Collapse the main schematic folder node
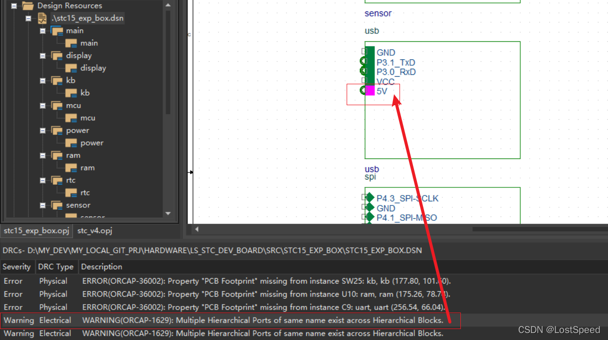 43,31
